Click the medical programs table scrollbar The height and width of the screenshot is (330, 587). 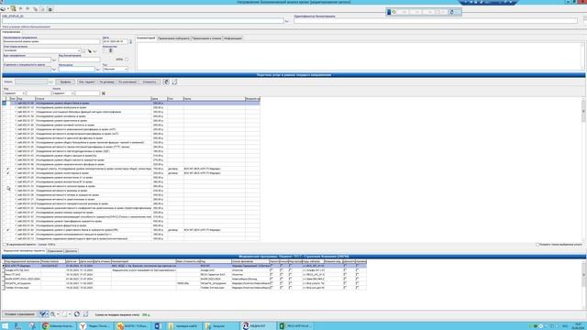pos(583,275)
